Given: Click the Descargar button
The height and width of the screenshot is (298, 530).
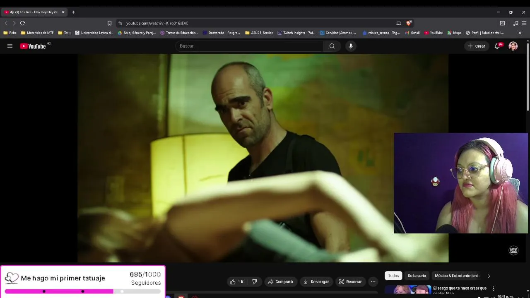Looking at the screenshot, I should 316,282.
